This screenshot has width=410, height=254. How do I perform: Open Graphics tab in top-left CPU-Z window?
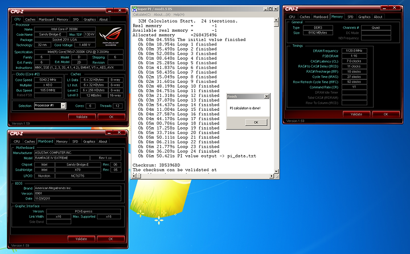click(x=90, y=19)
